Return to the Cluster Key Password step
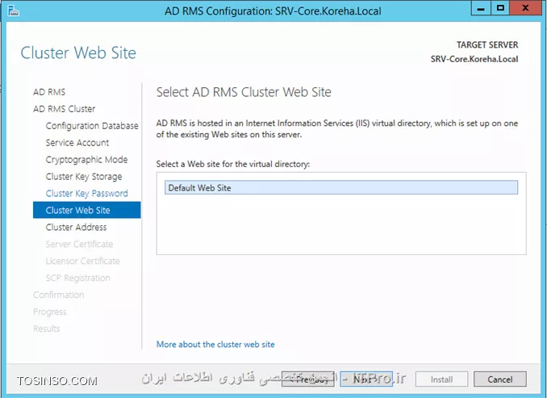 pos(86,194)
